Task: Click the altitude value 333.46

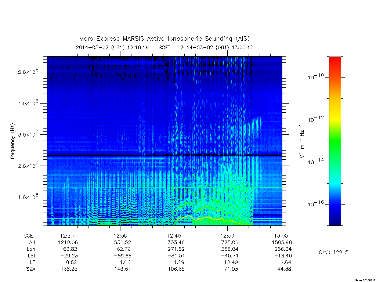Action: (176, 242)
